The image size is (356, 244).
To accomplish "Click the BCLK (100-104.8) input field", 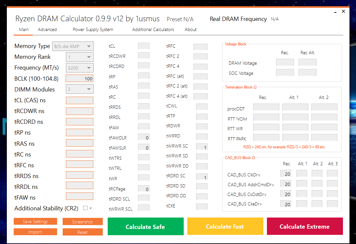I will (79, 78).
